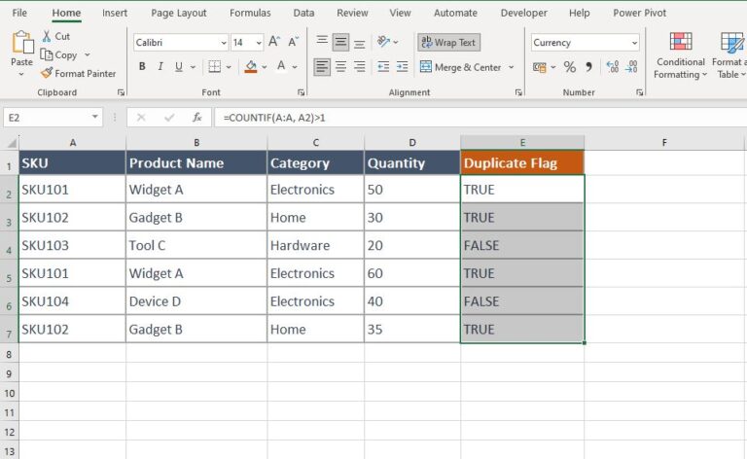
Task: Align text left
Action: click(x=322, y=67)
